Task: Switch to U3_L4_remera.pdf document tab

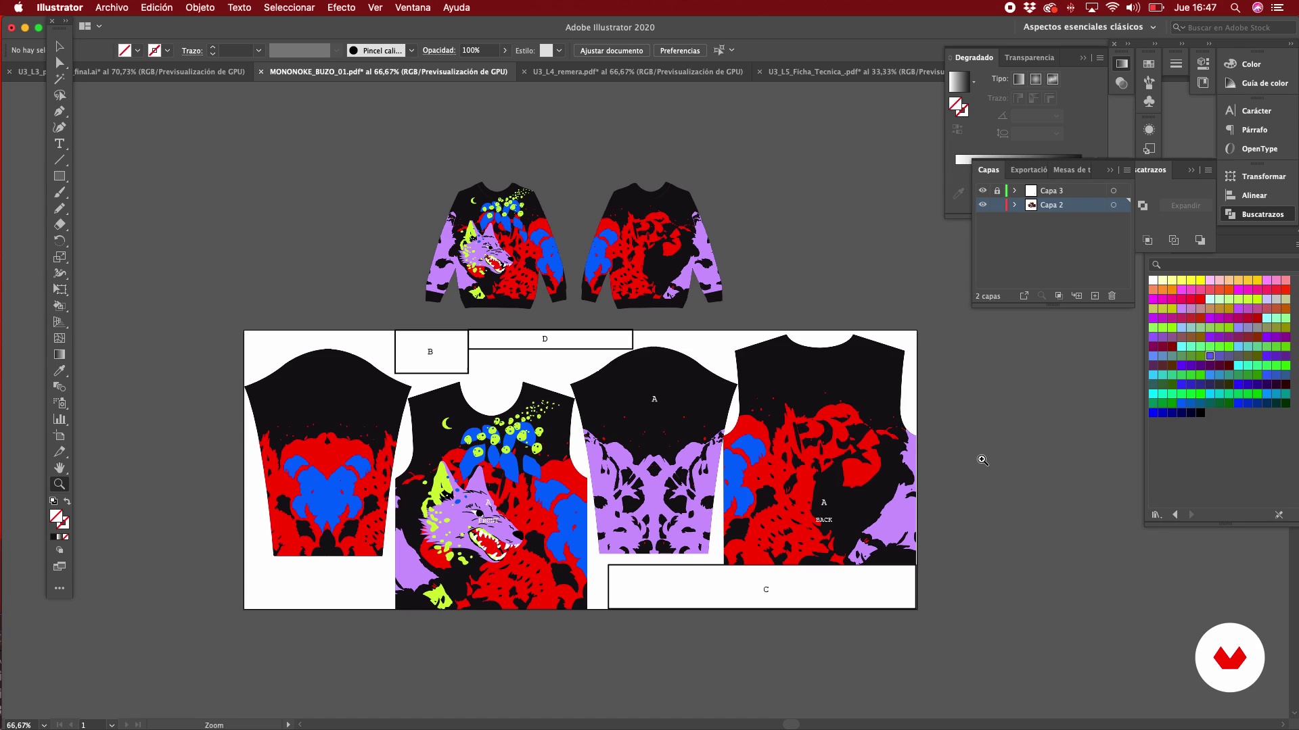Action: [637, 72]
